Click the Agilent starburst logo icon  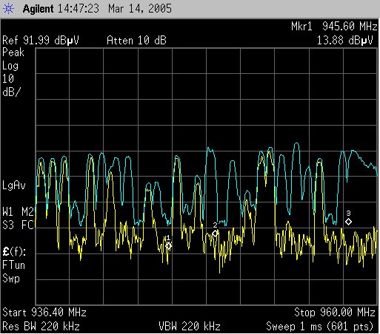(x=8, y=9)
